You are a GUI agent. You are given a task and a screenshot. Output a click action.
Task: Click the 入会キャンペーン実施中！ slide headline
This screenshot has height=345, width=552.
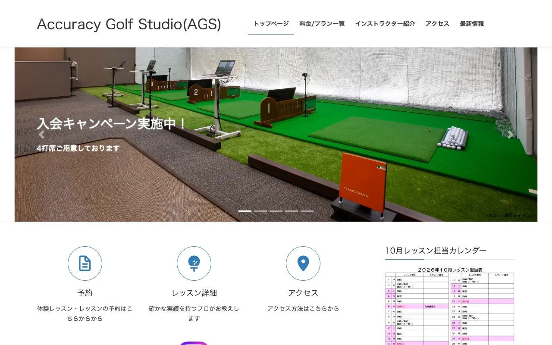[112, 124]
